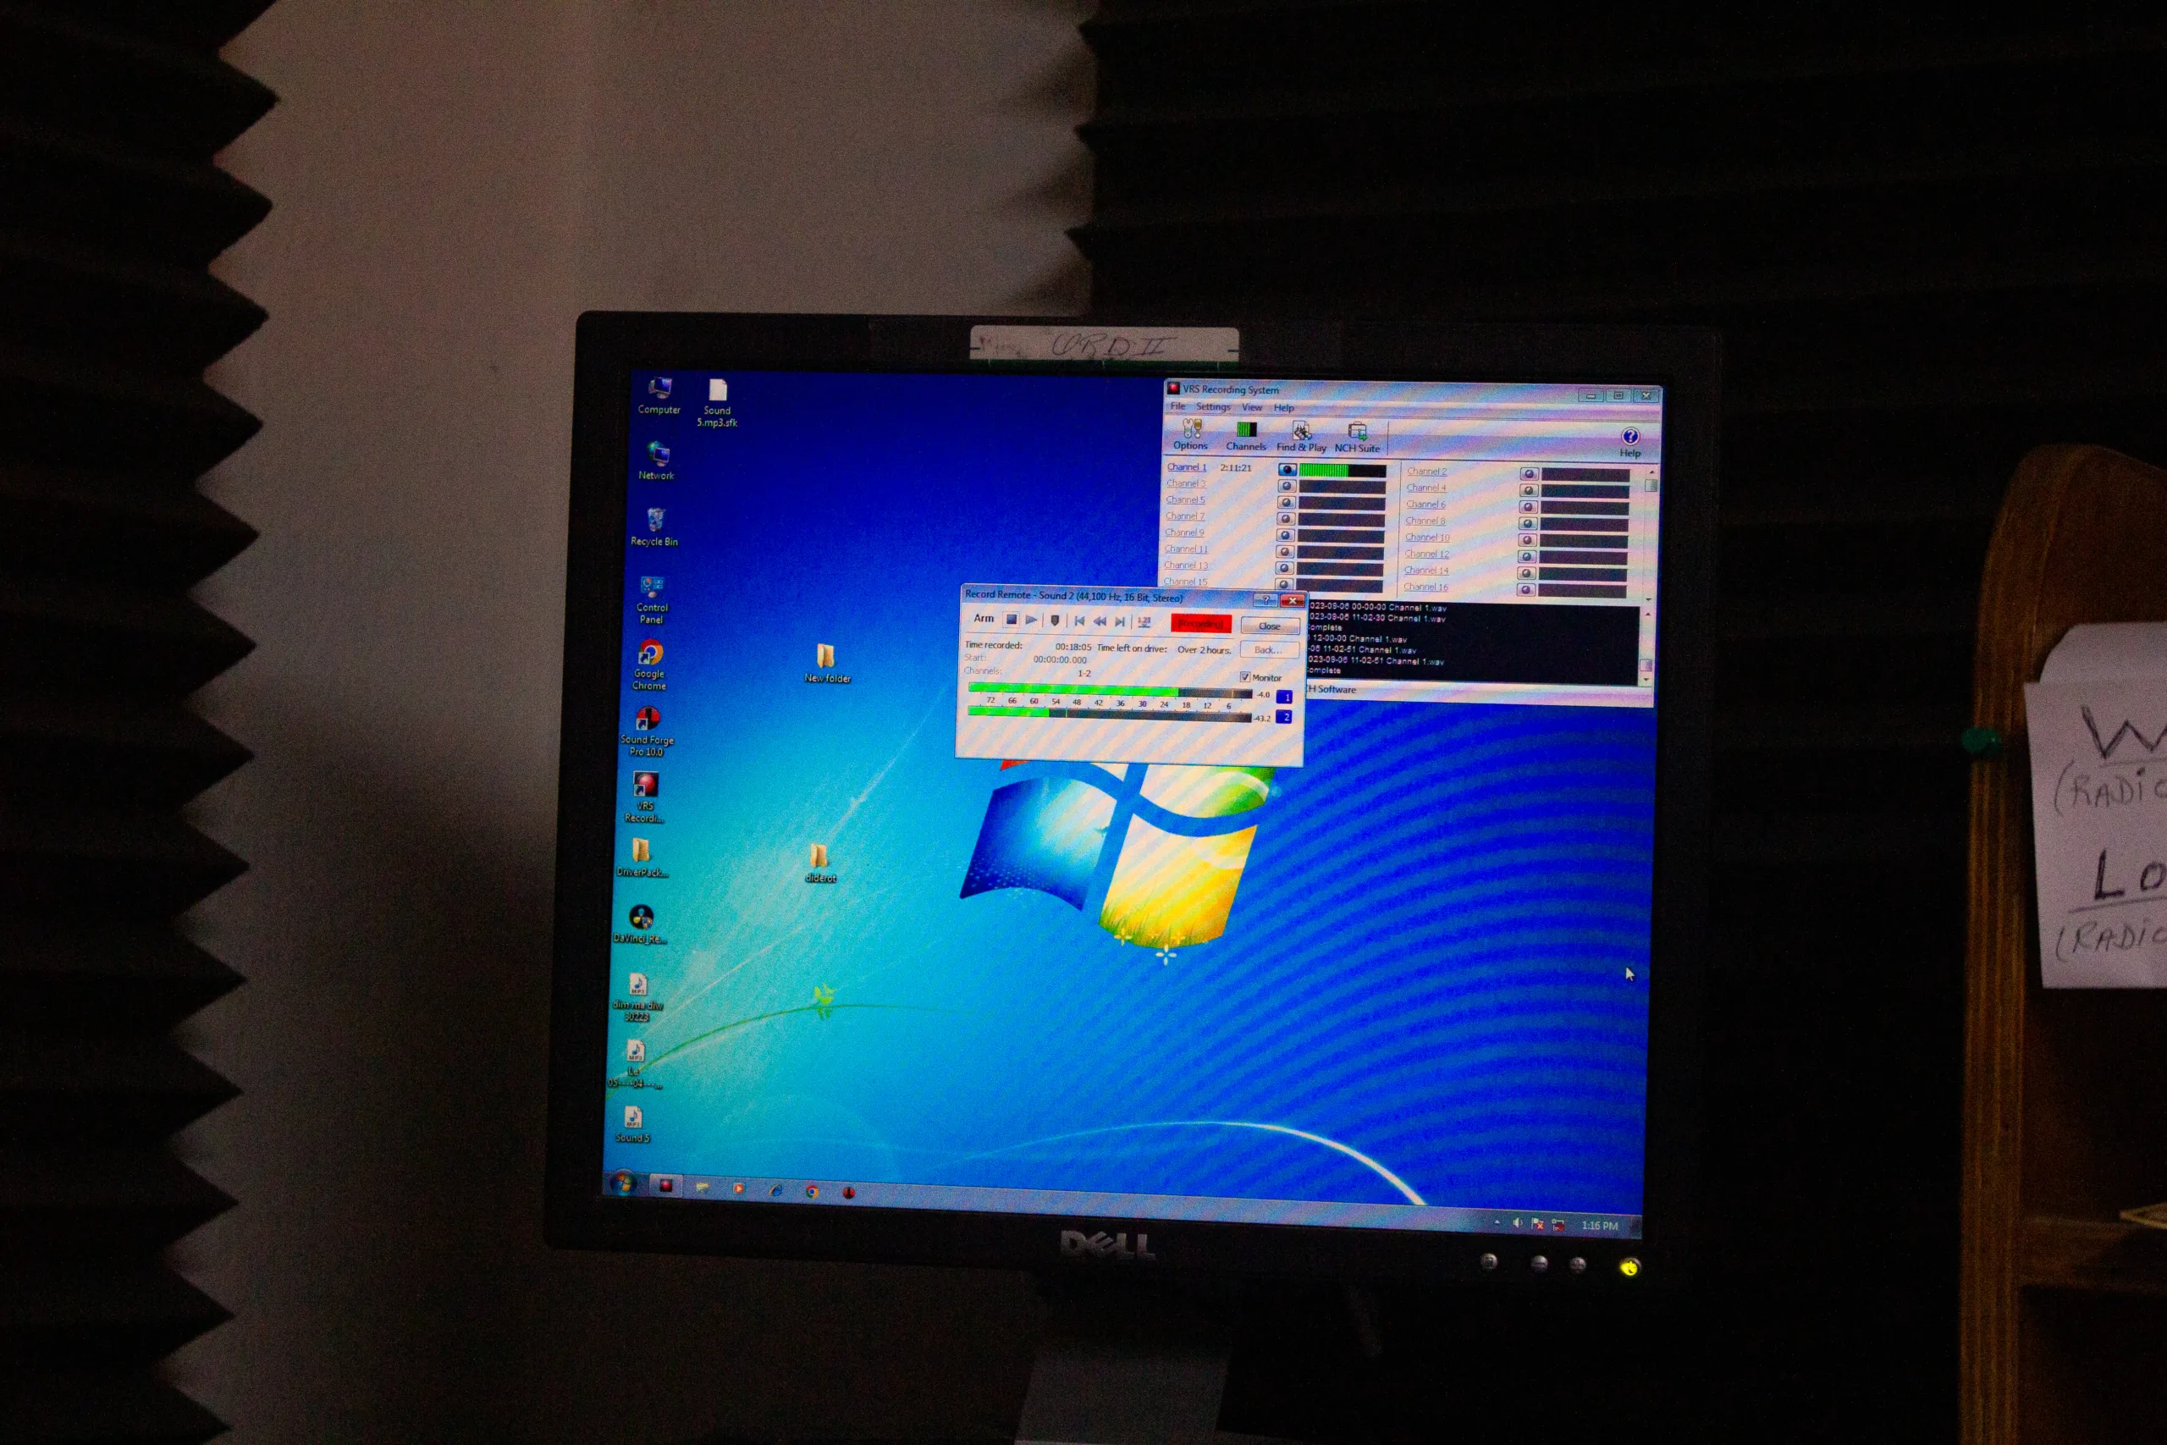Image resolution: width=2167 pixels, height=1445 pixels.
Task: Click the Channel 3 link
Action: coord(1185,483)
